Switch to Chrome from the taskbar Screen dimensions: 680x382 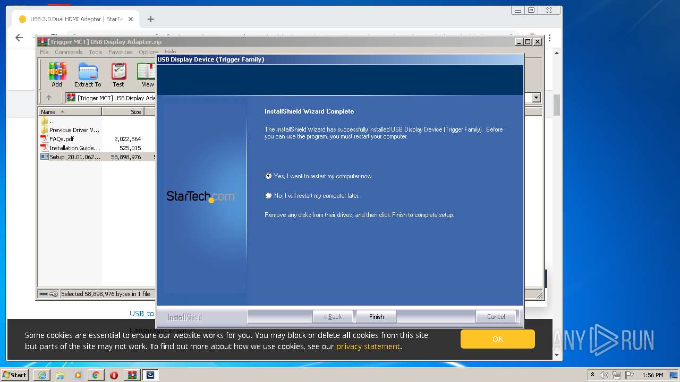(96, 375)
